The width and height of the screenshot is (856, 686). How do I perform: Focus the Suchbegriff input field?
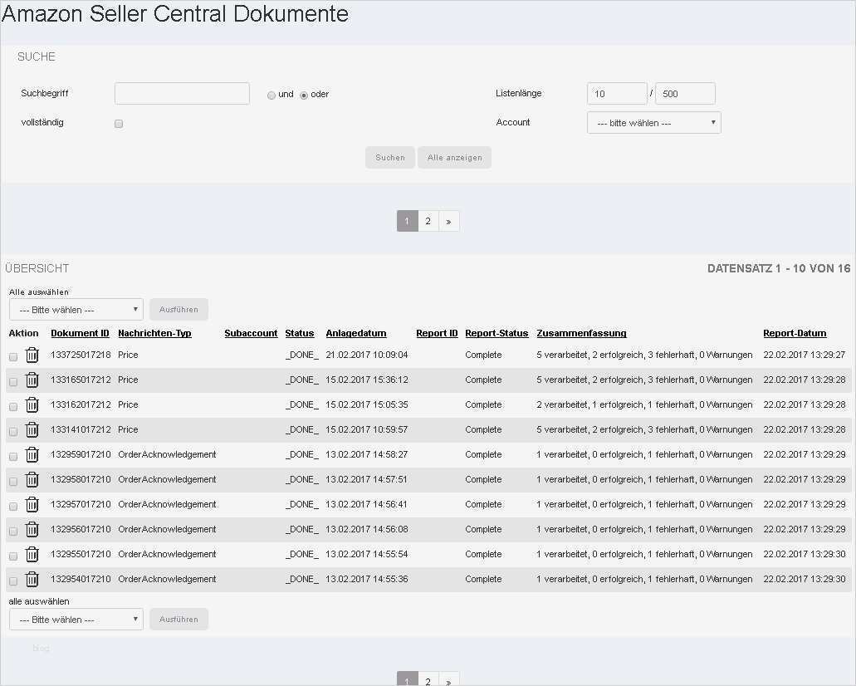[x=183, y=93]
